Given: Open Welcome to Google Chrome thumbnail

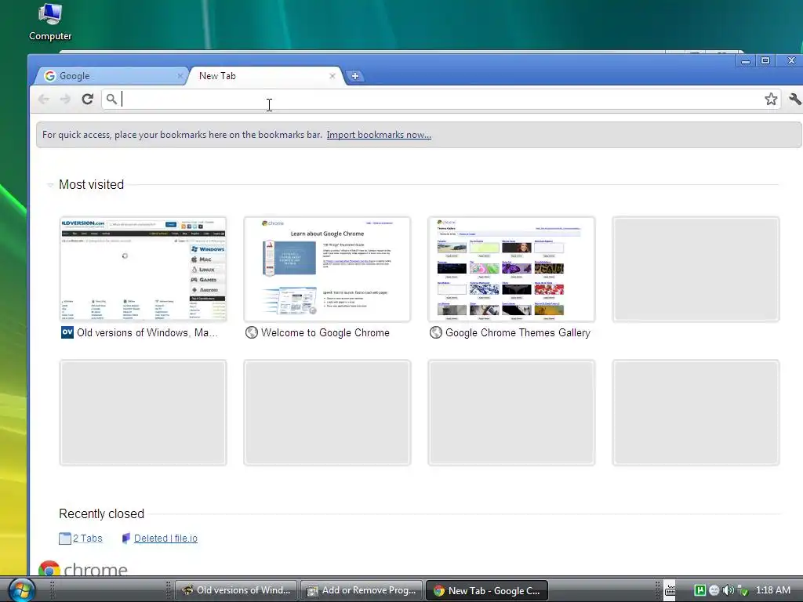Looking at the screenshot, I should 327,269.
